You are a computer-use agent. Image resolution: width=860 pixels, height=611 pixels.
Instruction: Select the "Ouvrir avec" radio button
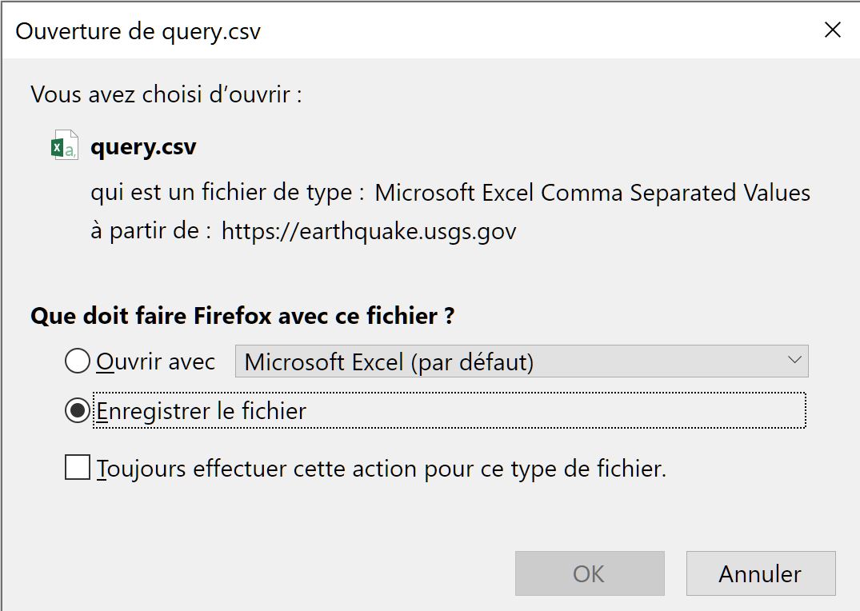[x=78, y=362]
